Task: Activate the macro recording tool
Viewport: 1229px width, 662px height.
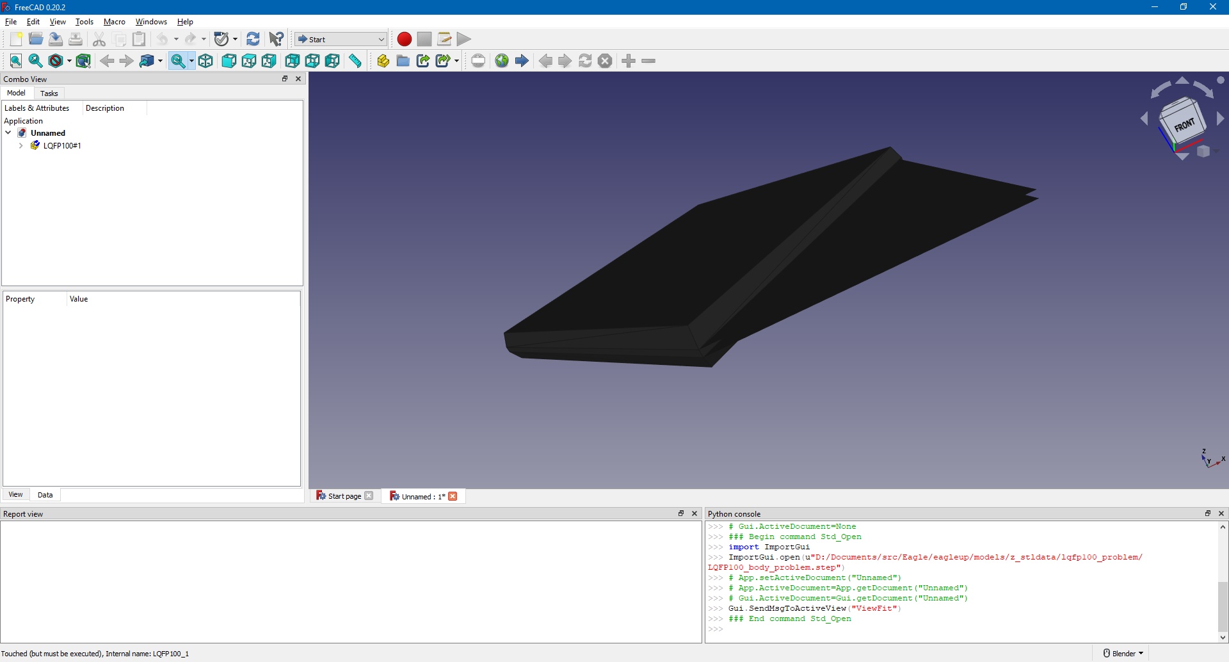Action: pyautogui.click(x=404, y=39)
